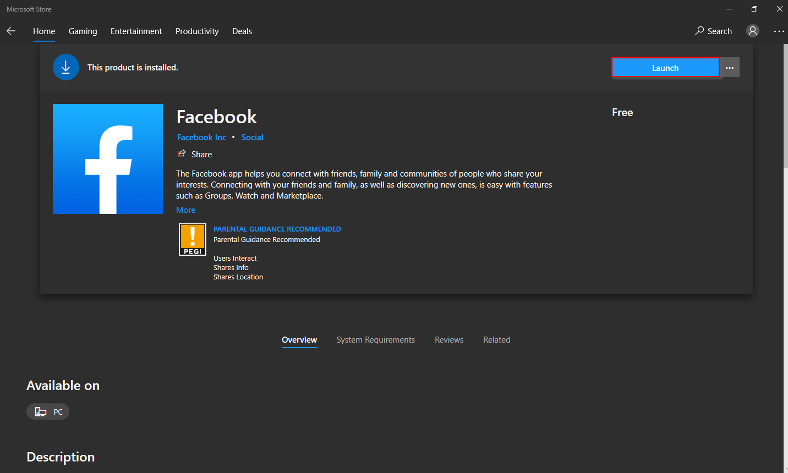Expand description with More link

185,210
